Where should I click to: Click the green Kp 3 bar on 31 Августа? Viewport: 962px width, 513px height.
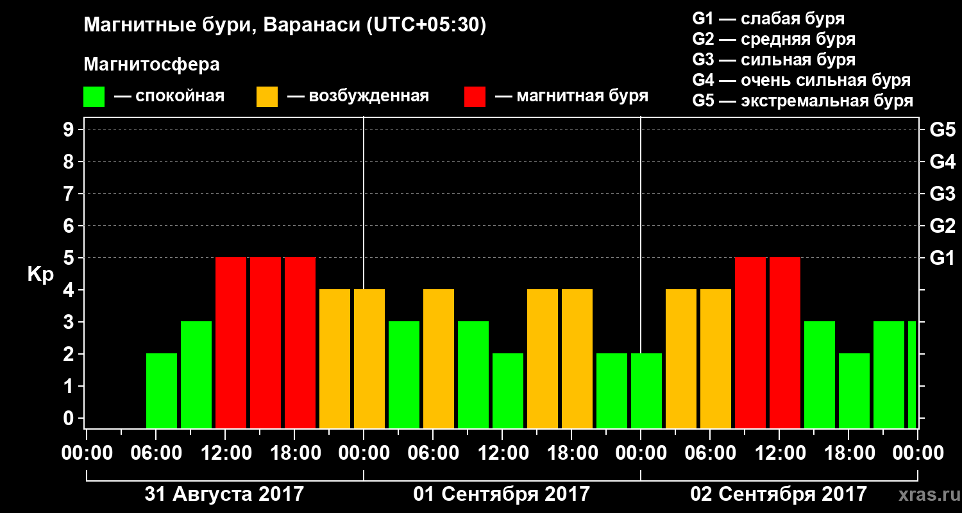(196, 374)
